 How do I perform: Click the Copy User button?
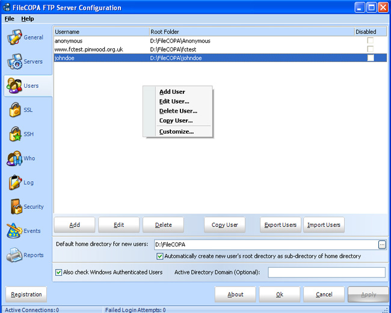pos(225,225)
